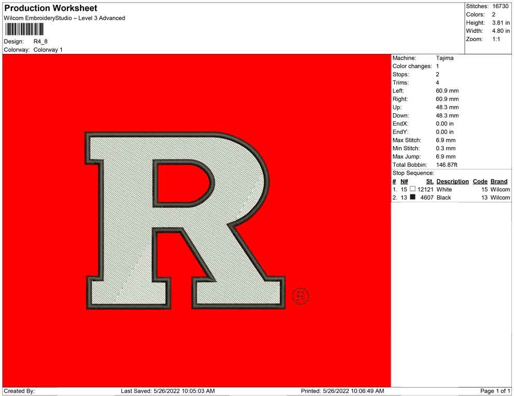Click the Code column header
The height and width of the screenshot is (396, 514).
tap(480, 181)
